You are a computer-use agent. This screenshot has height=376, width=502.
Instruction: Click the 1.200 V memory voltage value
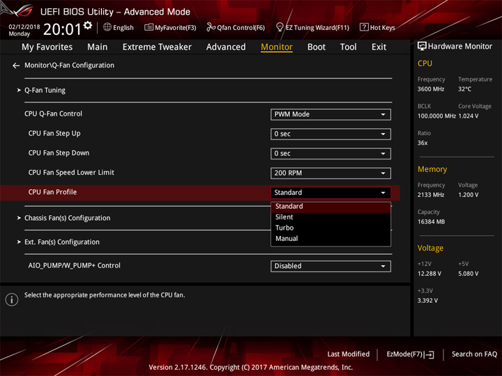[x=468, y=195]
